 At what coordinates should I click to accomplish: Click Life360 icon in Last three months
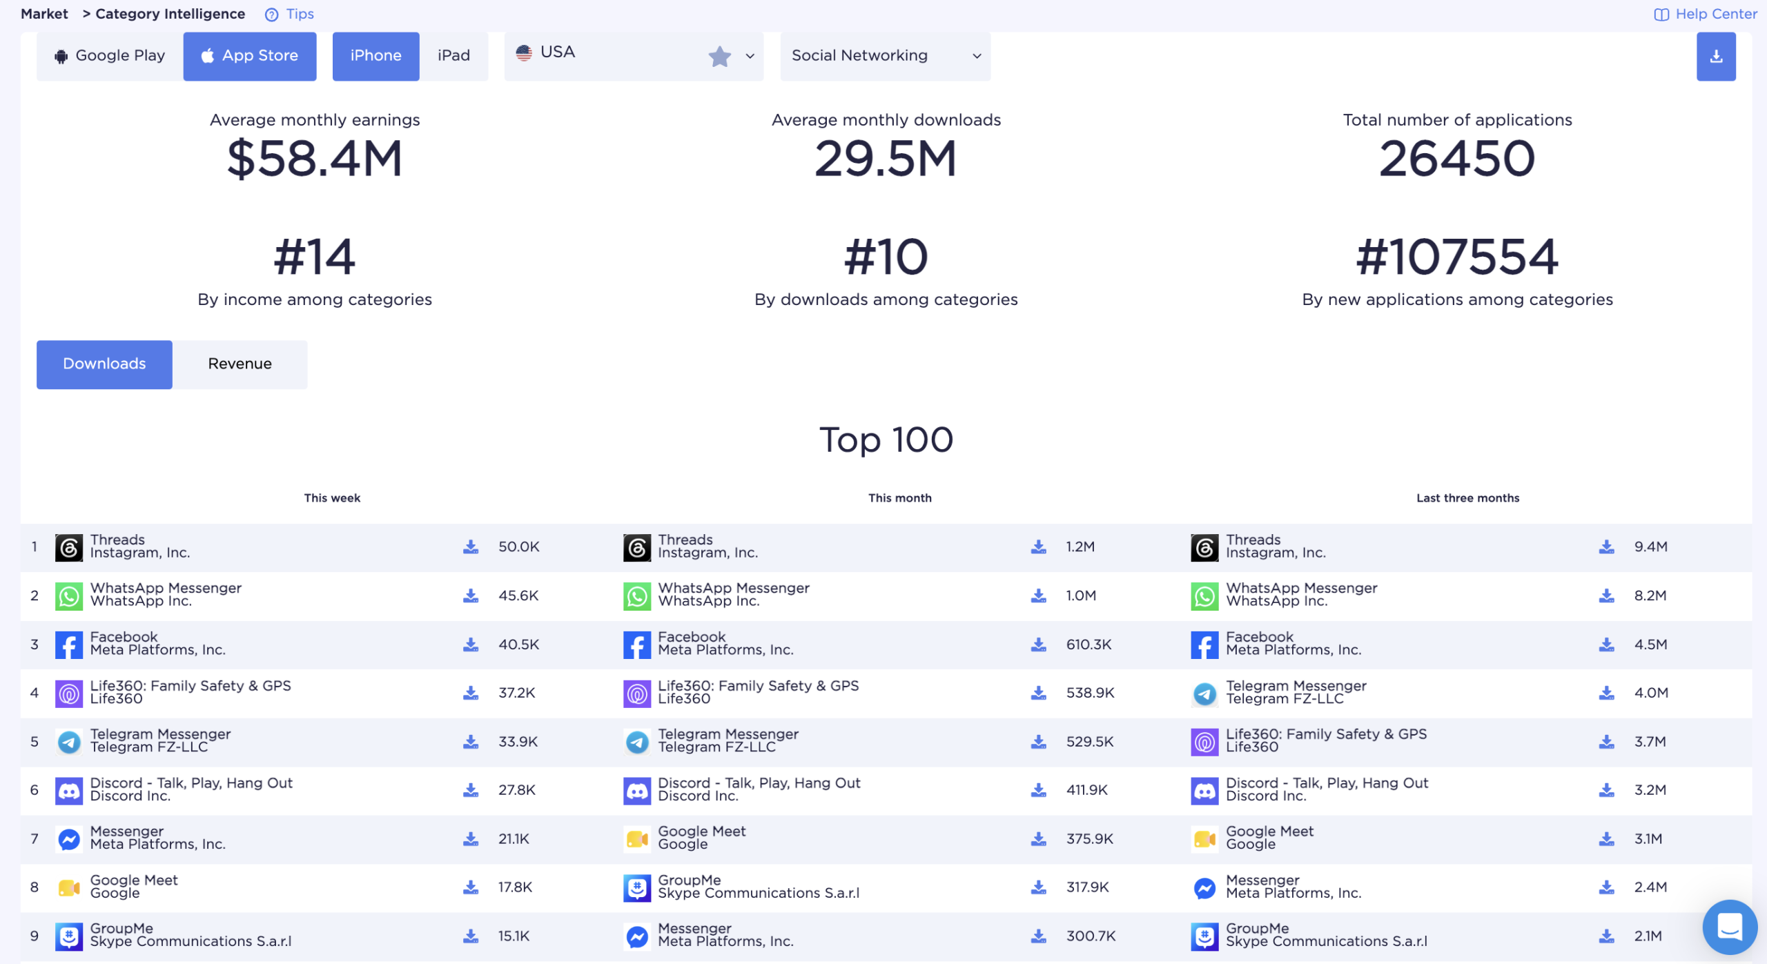tap(1204, 742)
